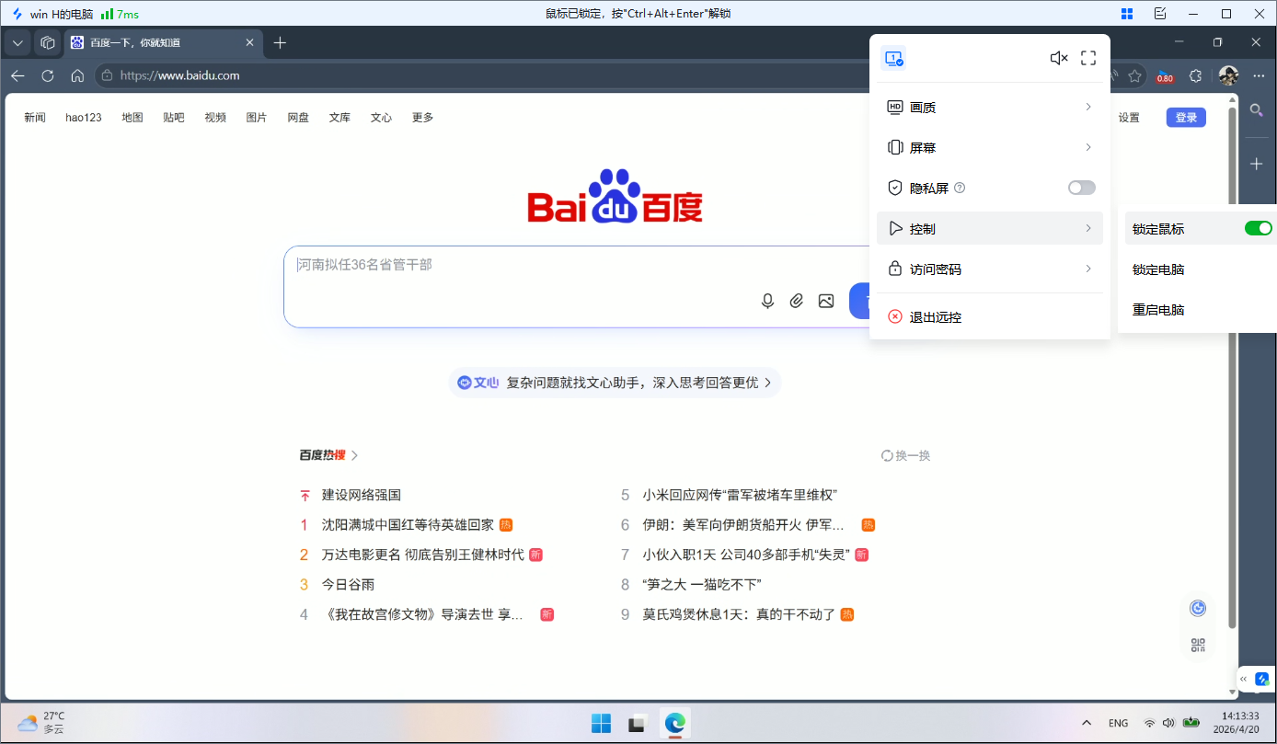Enter fullscreen mode in remote panel
Image resolution: width=1277 pixels, height=744 pixels.
(1088, 58)
